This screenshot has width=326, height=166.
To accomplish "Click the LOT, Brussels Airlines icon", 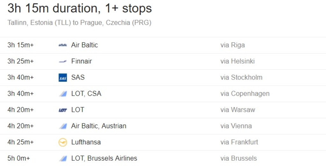I will click(63, 158).
